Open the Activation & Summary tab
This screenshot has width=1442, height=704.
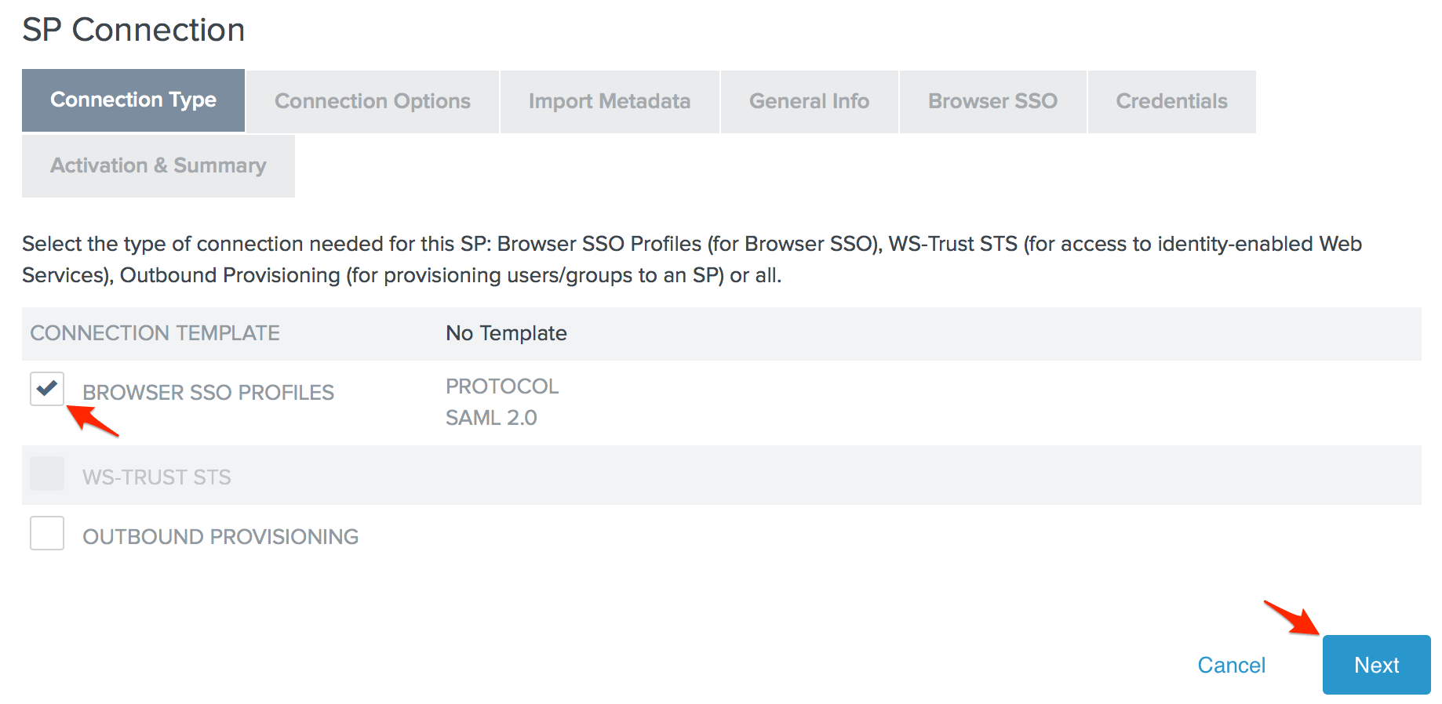pos(158,166)
